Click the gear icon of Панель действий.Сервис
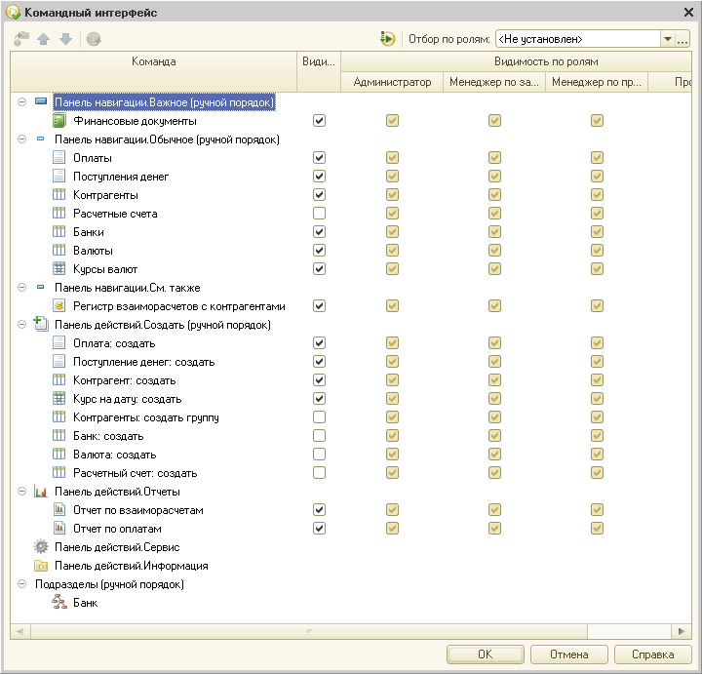 click(41, 547)
